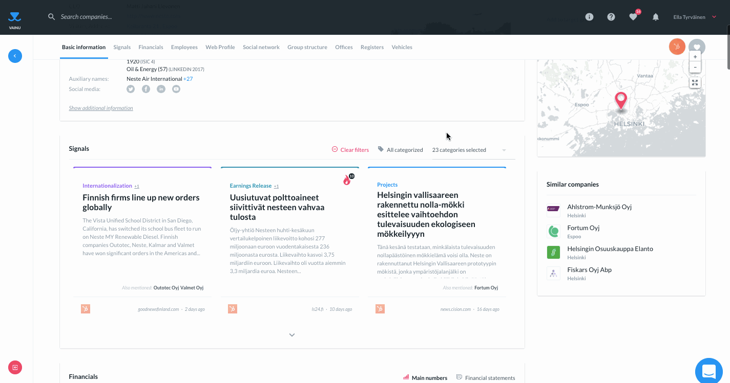Open the Group structure tab
The height and width of the screenshot is (383, 730).
pos(307,47)
